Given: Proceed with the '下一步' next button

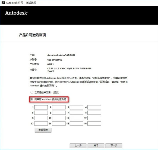Looking at the screenshot, I should coord(114,146).
